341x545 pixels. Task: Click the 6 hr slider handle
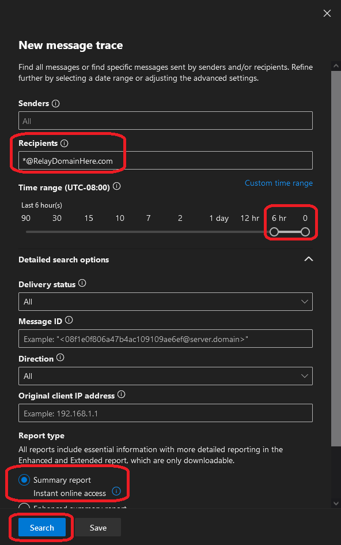click(x=274, y=232)
